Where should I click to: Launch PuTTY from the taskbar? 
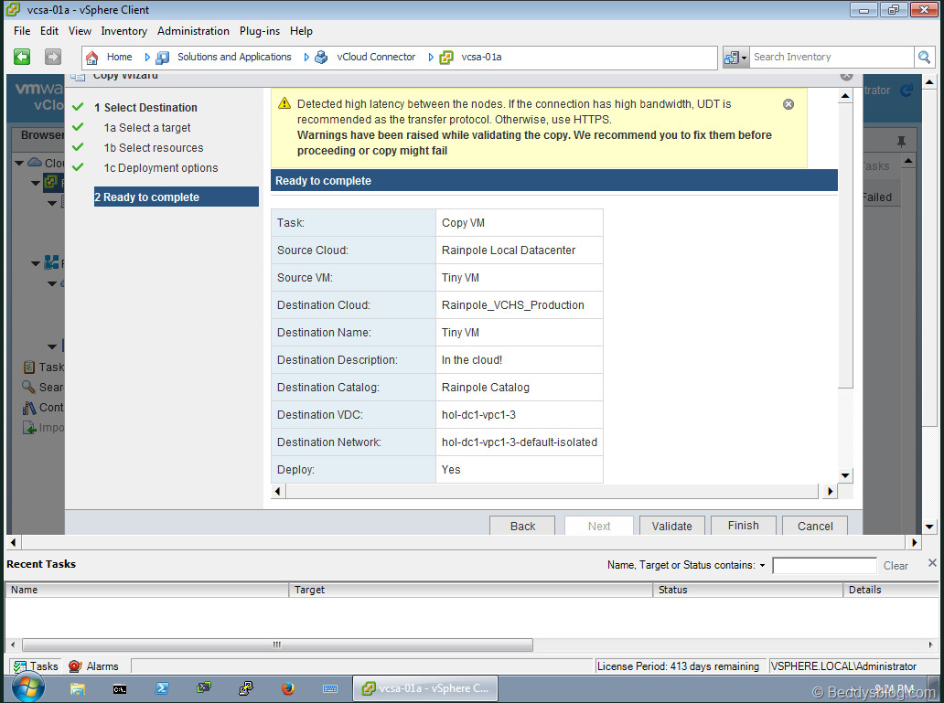246,688
